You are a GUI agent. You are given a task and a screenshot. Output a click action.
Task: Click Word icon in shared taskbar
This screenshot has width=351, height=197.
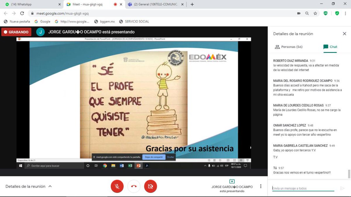pyautogui.click(x=122, y=165)
